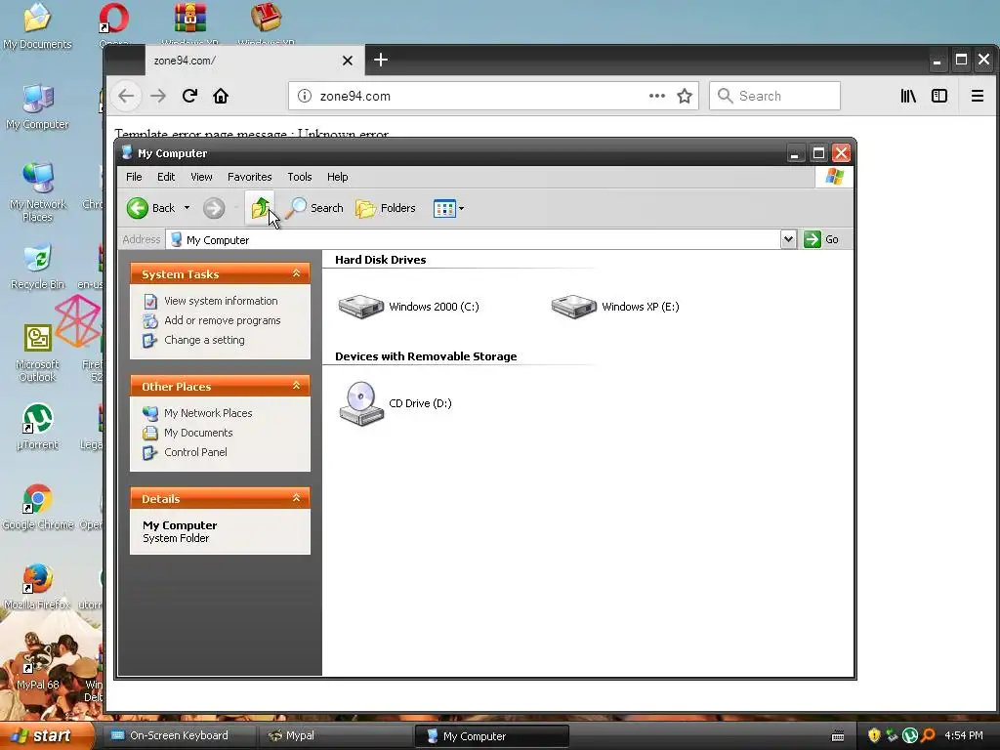Bookmark page with the star icon
This screenshot has width=1000, height=750.
(x=685, y=96)
